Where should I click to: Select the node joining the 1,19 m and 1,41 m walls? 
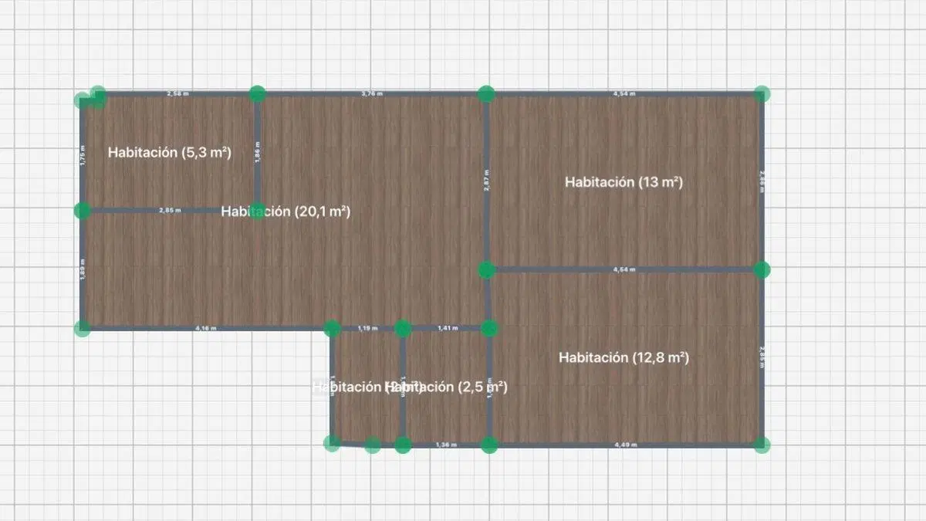pyautogui.click(x=403, y=329)
